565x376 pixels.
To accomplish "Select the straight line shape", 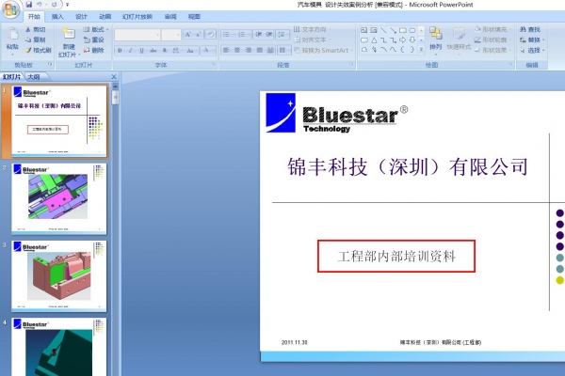I will coord(383,30).
